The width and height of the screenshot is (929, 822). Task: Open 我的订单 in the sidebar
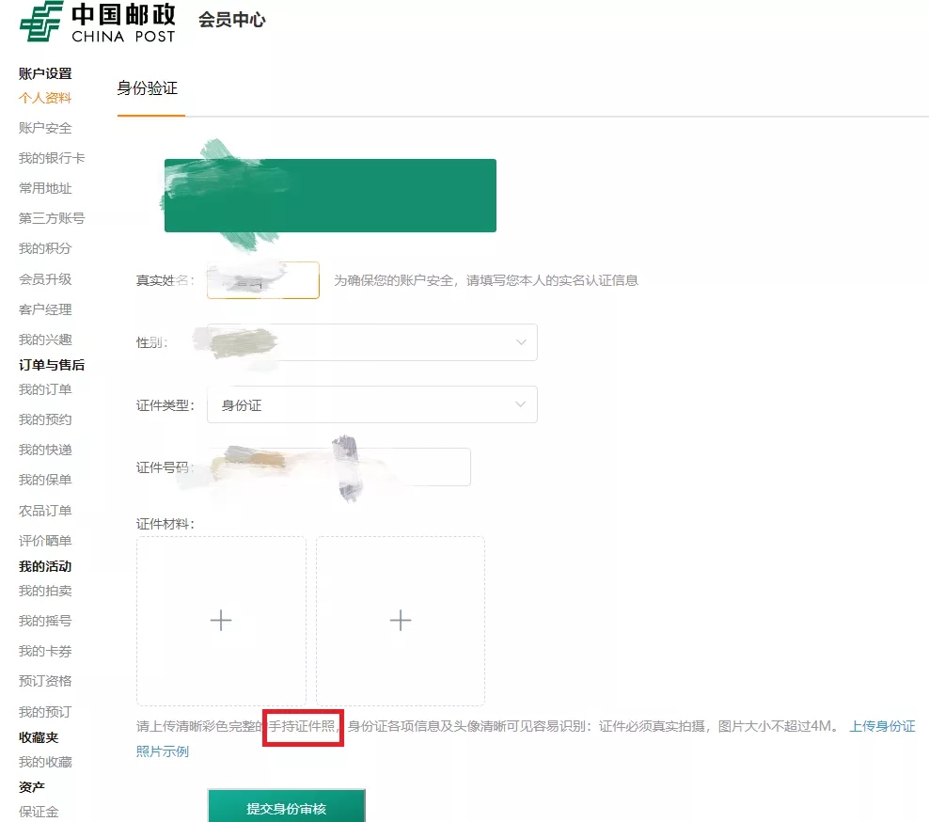click(x=45, y=389)
